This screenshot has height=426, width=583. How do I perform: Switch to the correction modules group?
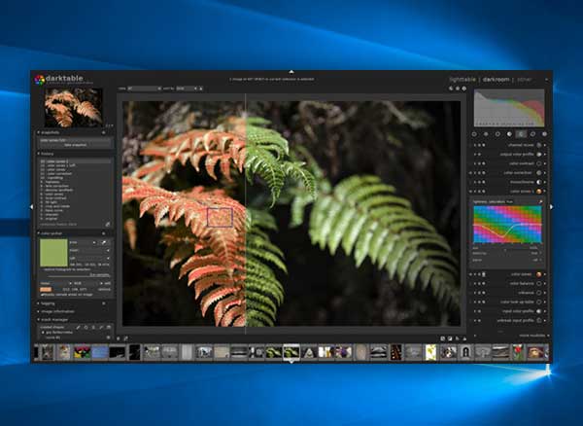tap(532, 134)
